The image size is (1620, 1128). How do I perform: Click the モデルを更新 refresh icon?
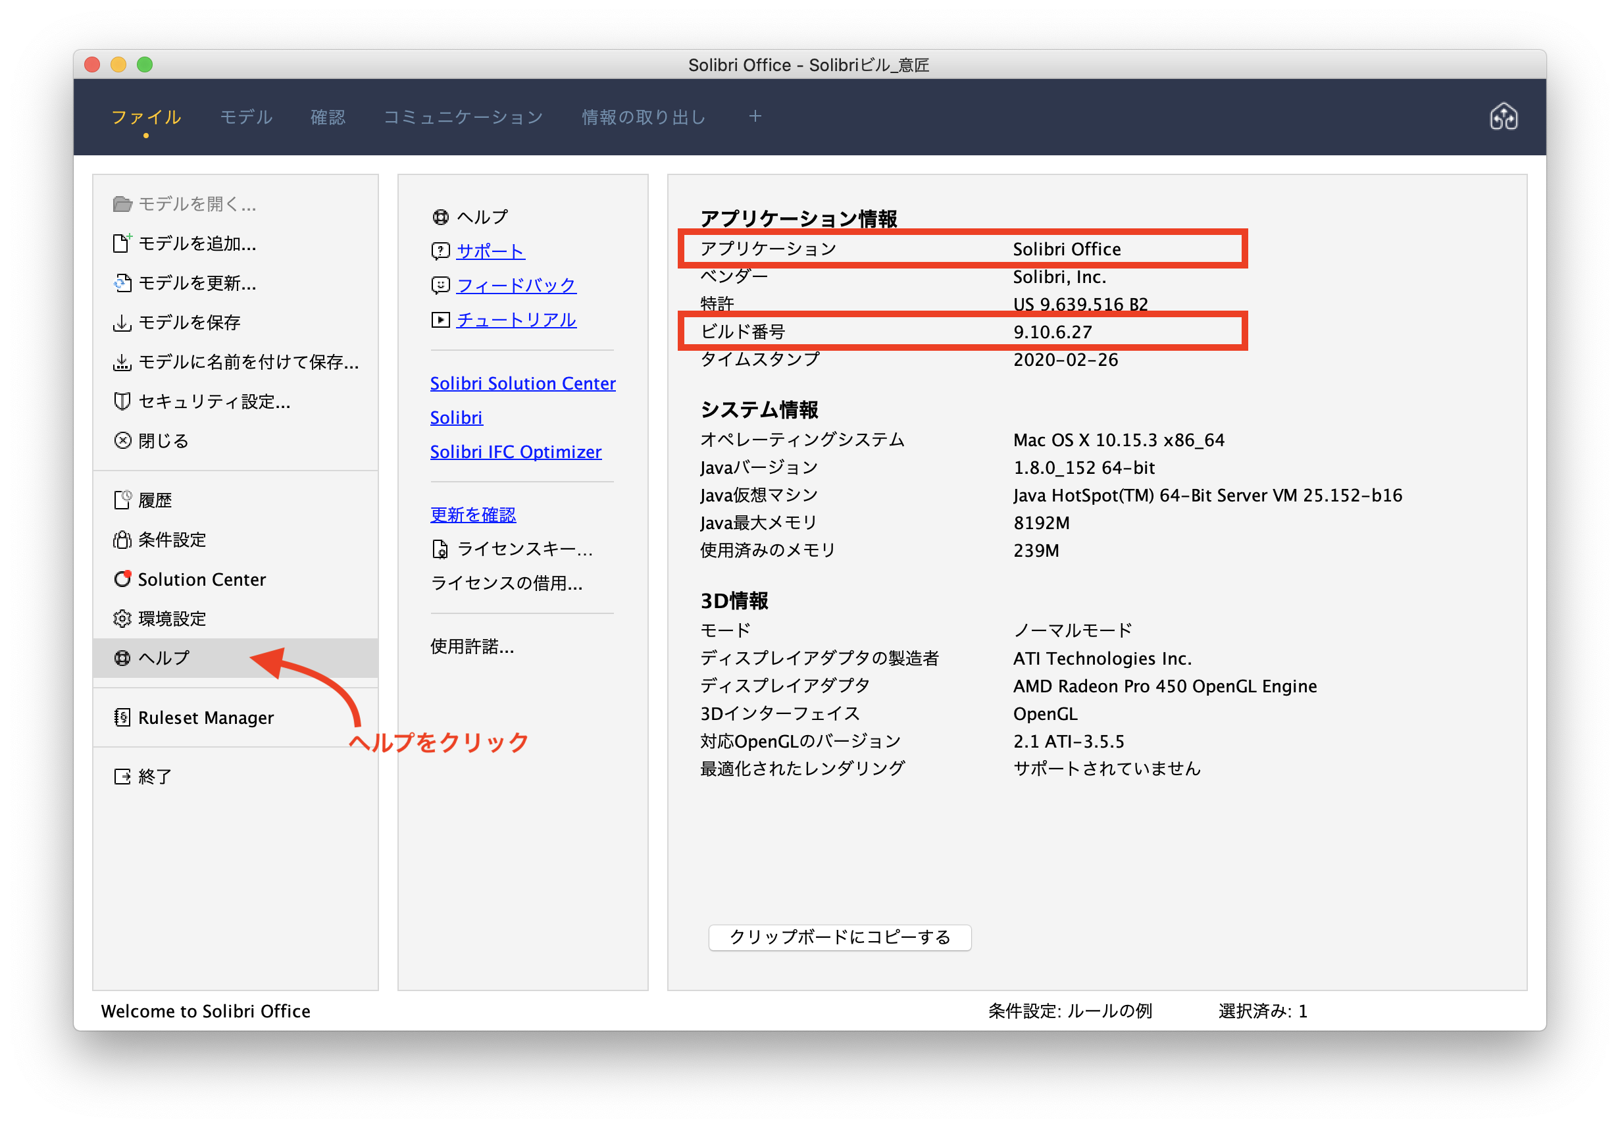click(122, 282)
